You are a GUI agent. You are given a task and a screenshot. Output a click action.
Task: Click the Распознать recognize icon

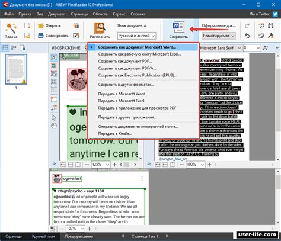pos(100,28)
